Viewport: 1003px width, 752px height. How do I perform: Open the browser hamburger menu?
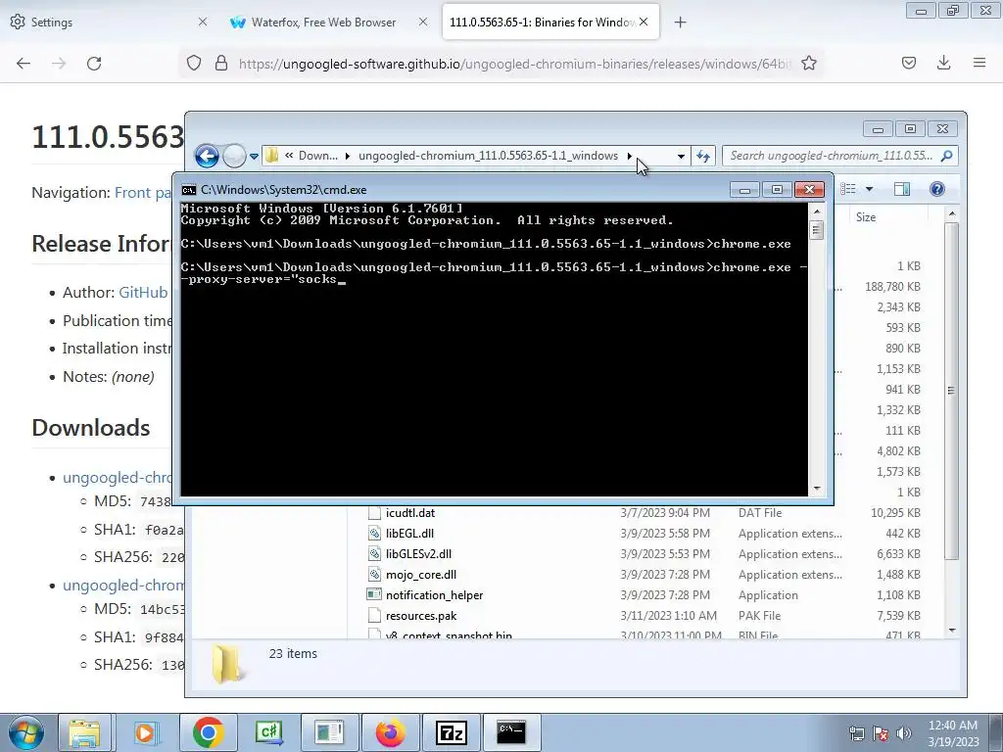[x=979, y=63]
